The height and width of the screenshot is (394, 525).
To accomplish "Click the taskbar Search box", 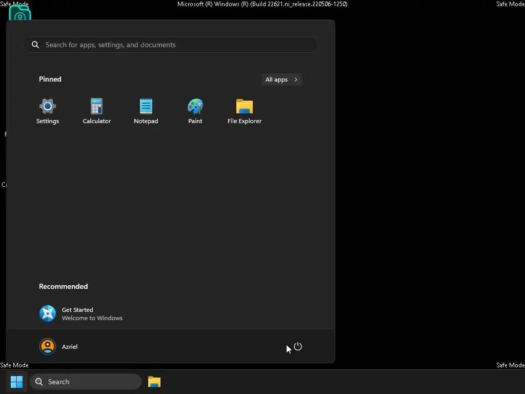I will tap(86, 382).
